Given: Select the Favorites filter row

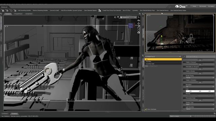Looking at the screenshot, I should tap(163, 62).
